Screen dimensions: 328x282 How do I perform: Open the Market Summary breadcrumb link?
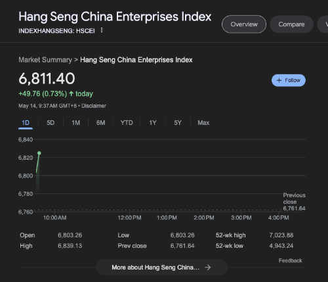[x=45, y=60]
